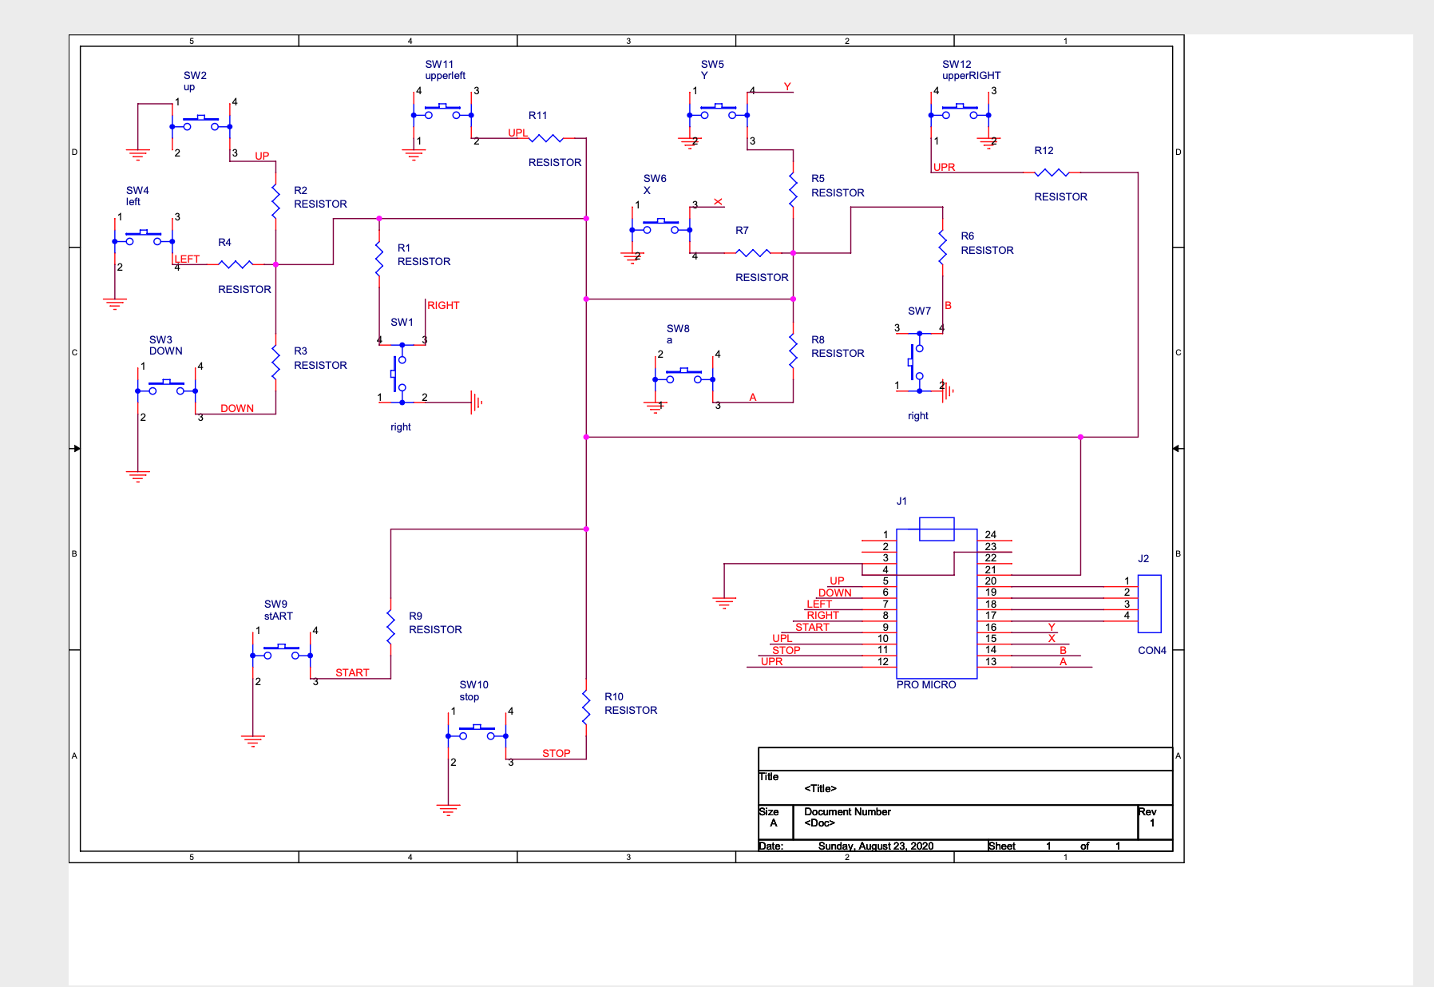Select the '<Doc>' document number field
The height and width of the screenshot is (987, 1434).
[819, 823]
